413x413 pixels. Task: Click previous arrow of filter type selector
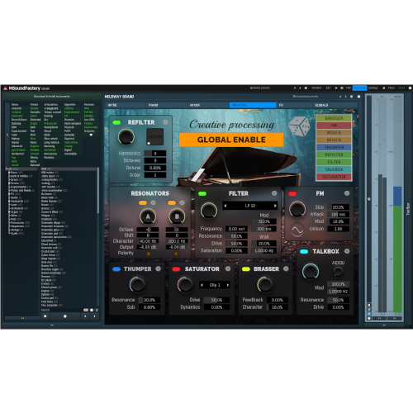pos(225,206)
